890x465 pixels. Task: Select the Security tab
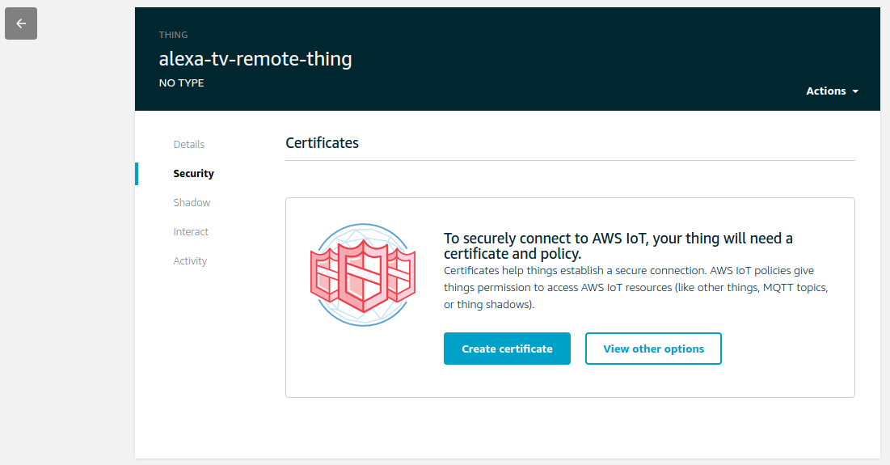pos(193,174)
